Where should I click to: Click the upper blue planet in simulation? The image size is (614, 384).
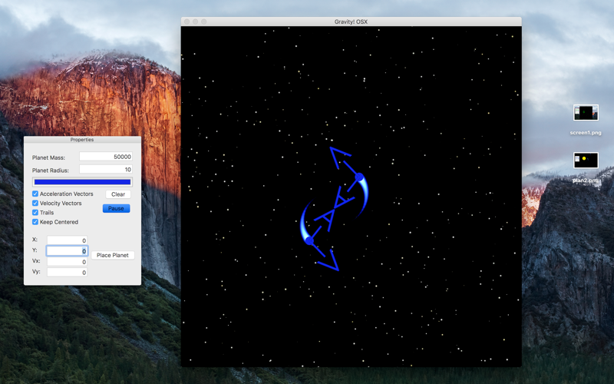(359, 177)
